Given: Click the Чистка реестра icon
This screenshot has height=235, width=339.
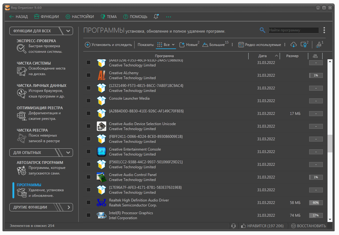Looking at the screenshot, I should coord(22,138).
